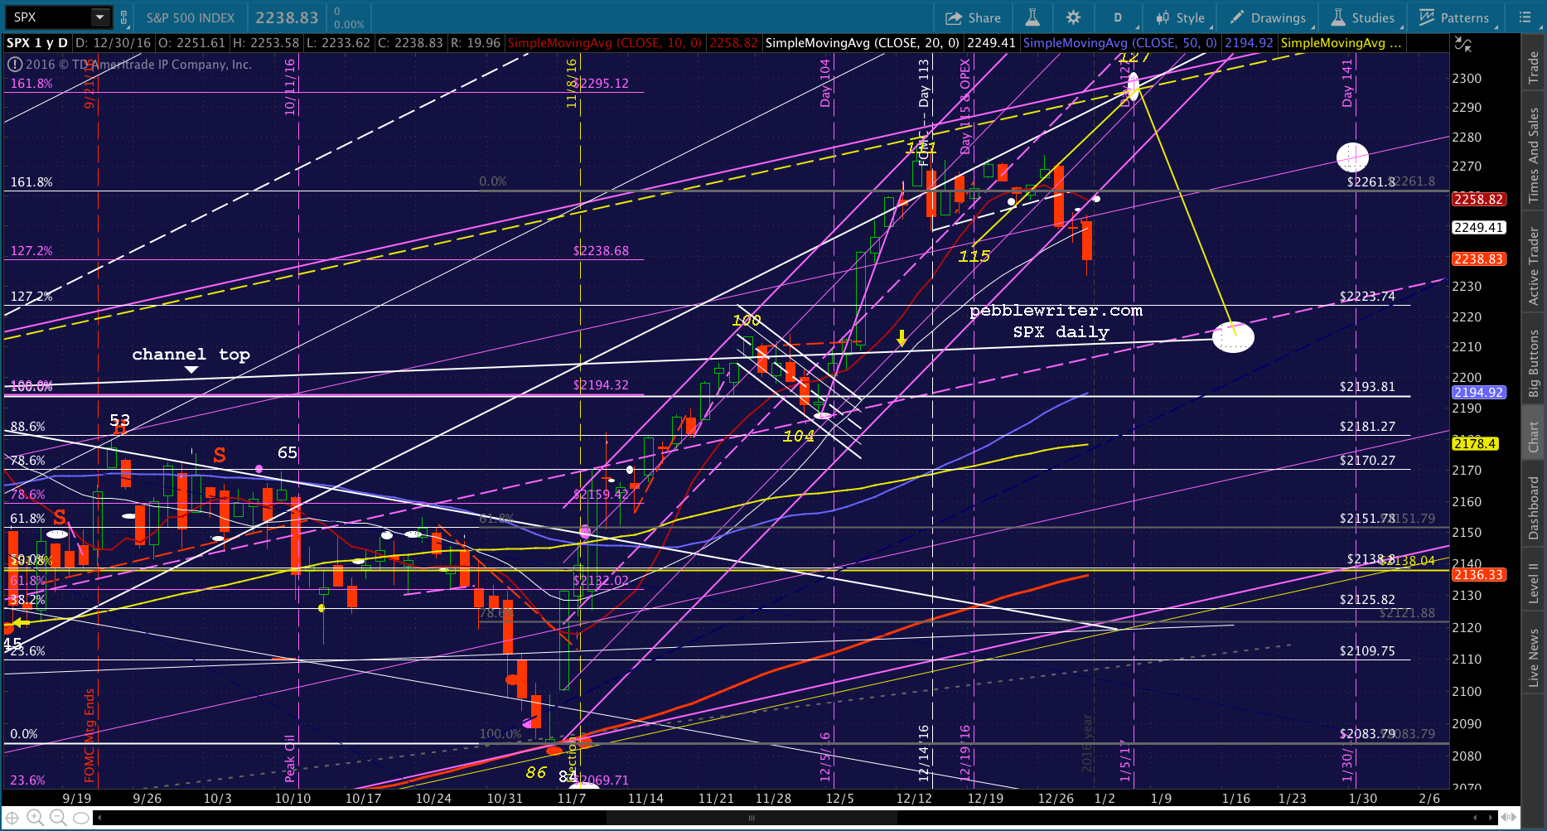Open the SPX symbol dropdown arrow
Viewport: 1547px width, 831px height.
100,17
